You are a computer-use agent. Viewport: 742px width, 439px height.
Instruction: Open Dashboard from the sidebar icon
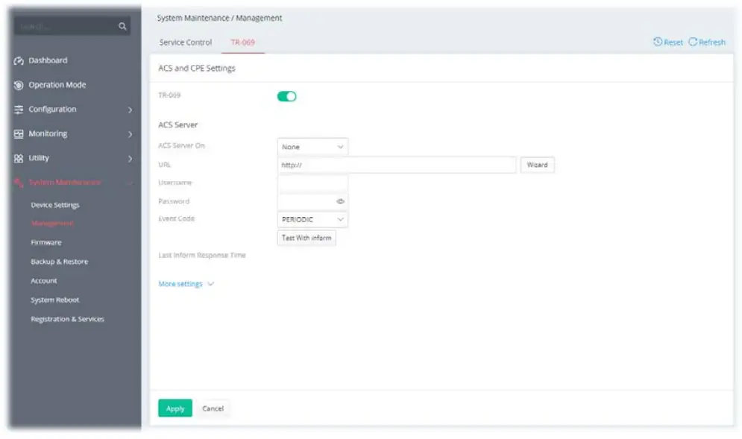coord(19,61)
